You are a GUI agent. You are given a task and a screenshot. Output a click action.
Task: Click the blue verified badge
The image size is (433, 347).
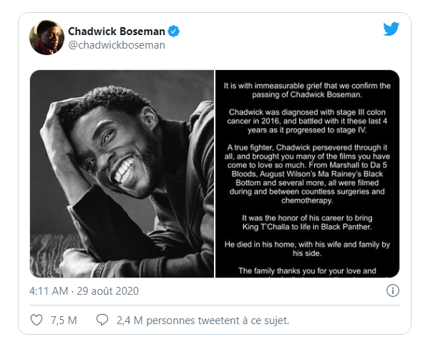click(x=174, y=31)
